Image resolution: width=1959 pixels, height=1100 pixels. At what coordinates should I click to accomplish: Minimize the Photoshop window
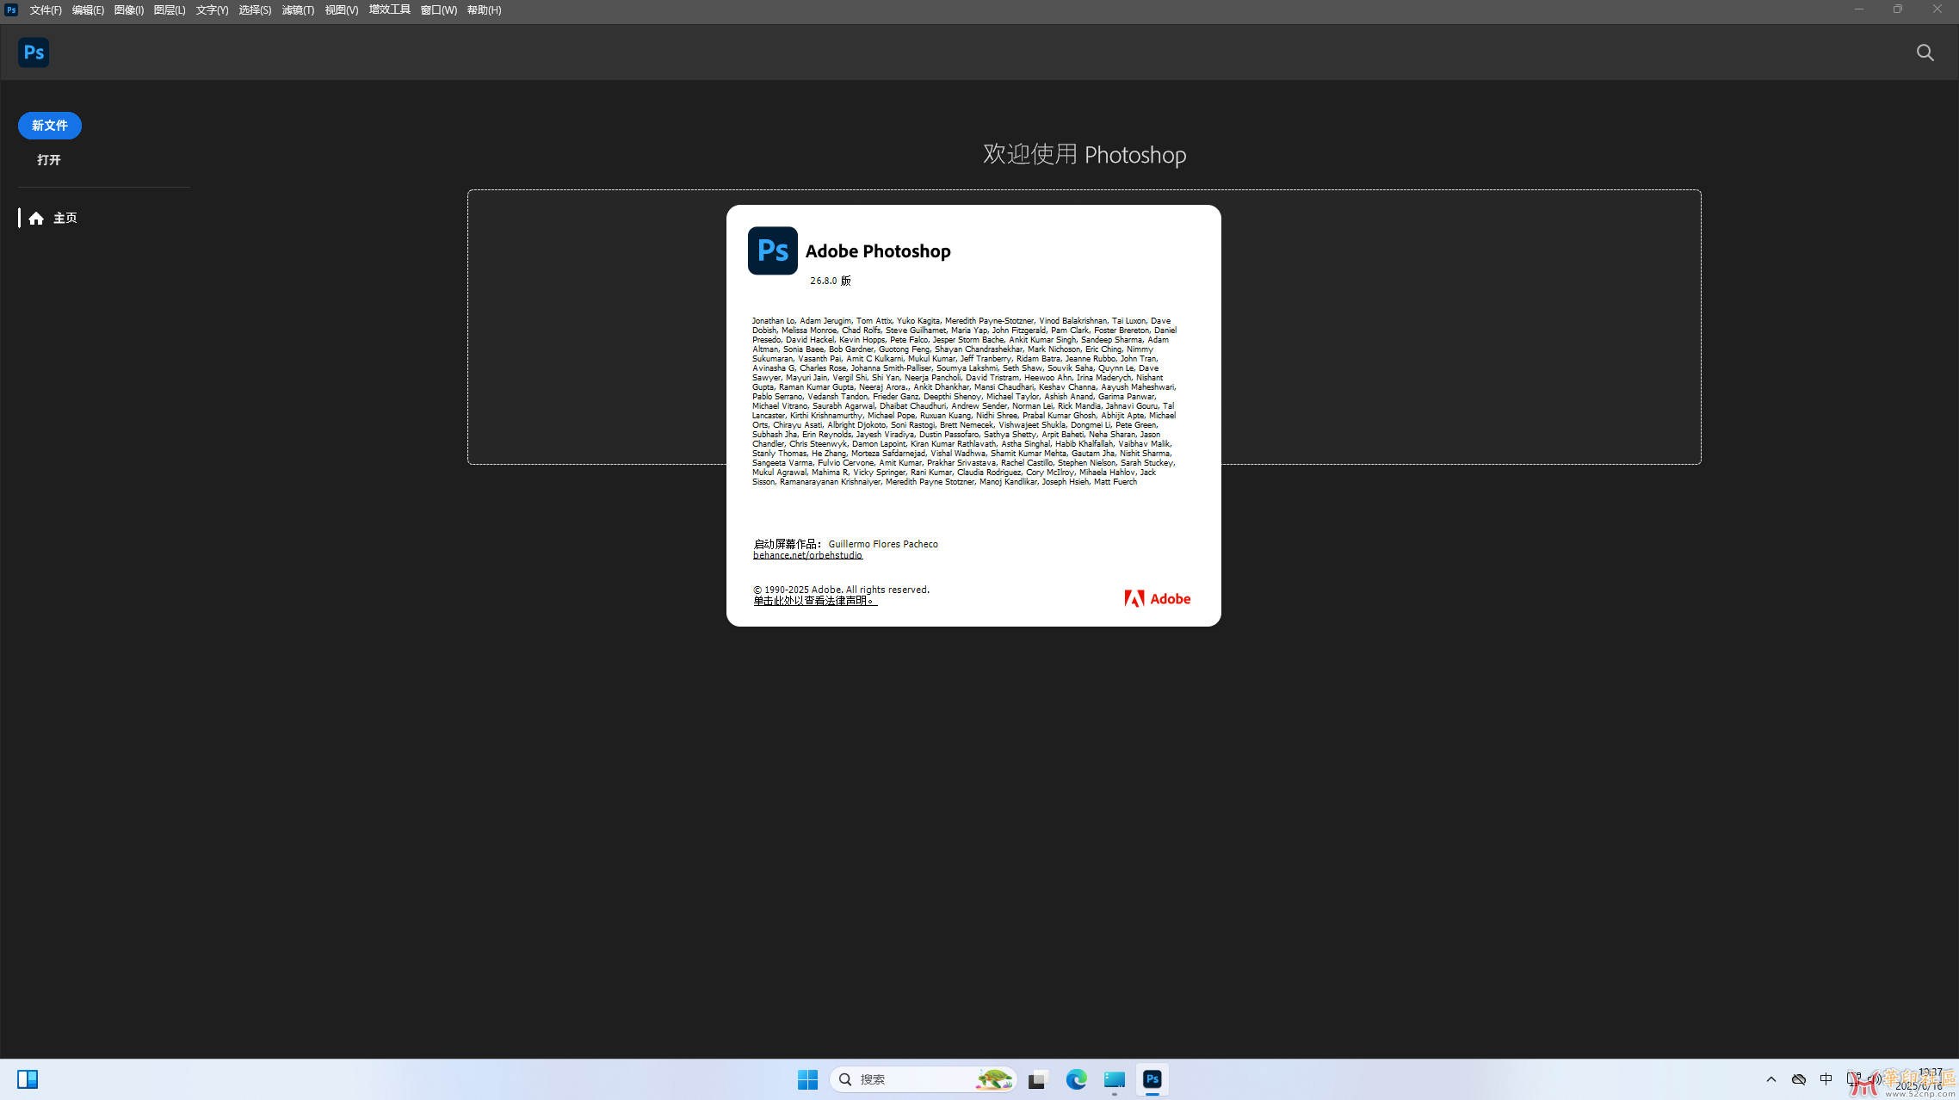click(1859, 9)
